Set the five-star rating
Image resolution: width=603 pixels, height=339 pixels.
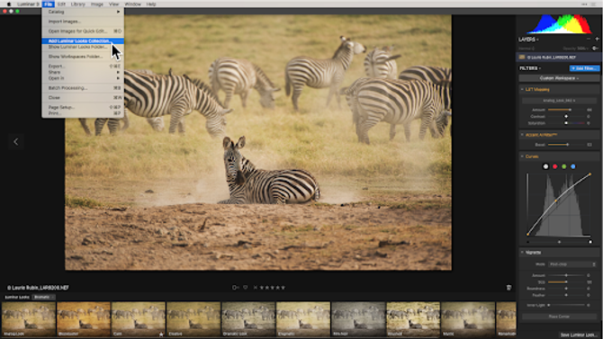click(x=283, y=288)
